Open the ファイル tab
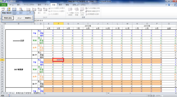Screen dimensions: 177x97 tap(4, 5)
